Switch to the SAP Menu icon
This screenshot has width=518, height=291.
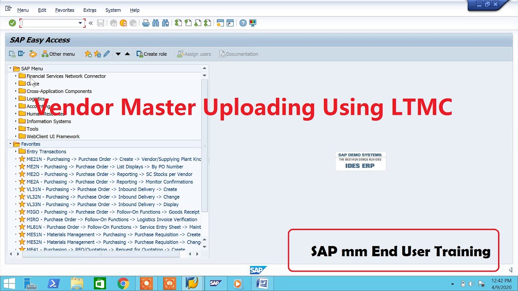[21, 54]
